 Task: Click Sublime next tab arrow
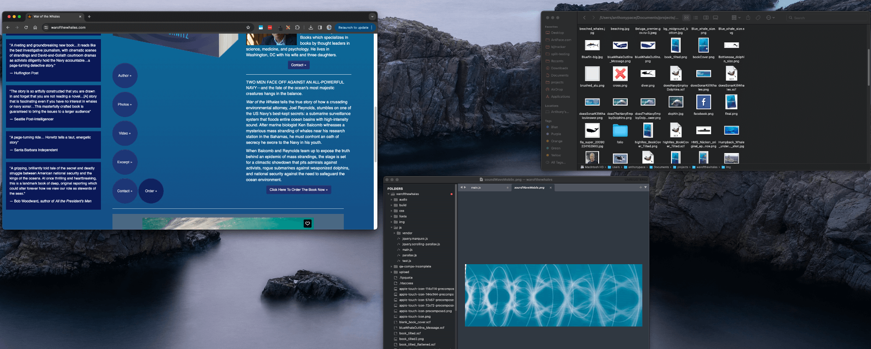coord(465,187)
